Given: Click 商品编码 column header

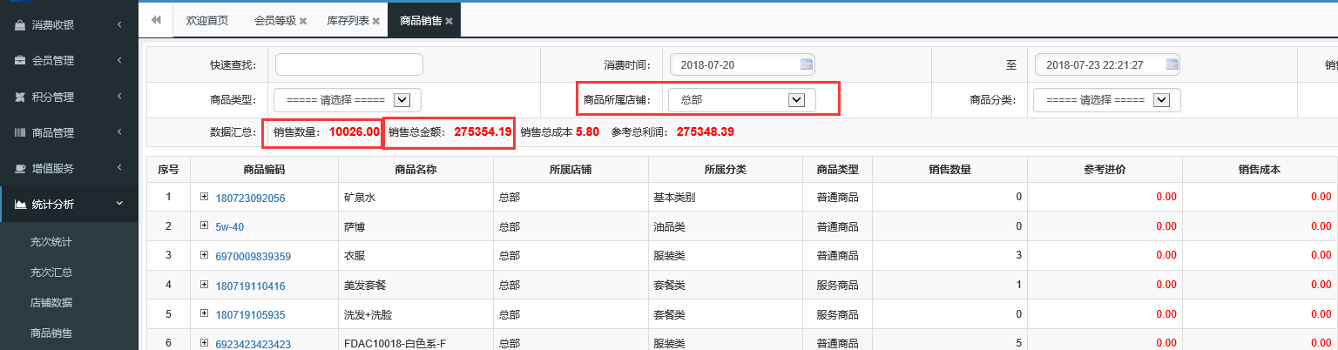Looking at the screenshot, I should pos(264,169).
